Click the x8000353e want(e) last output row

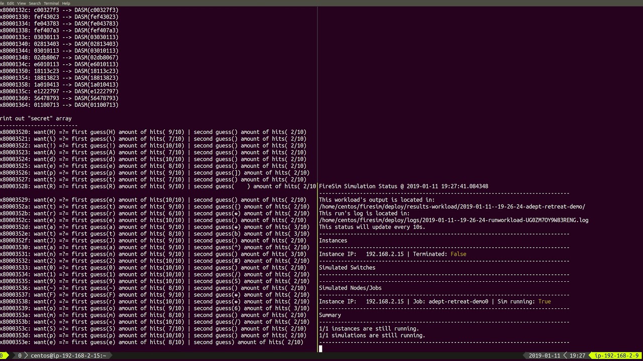click(x=152, y=342)
